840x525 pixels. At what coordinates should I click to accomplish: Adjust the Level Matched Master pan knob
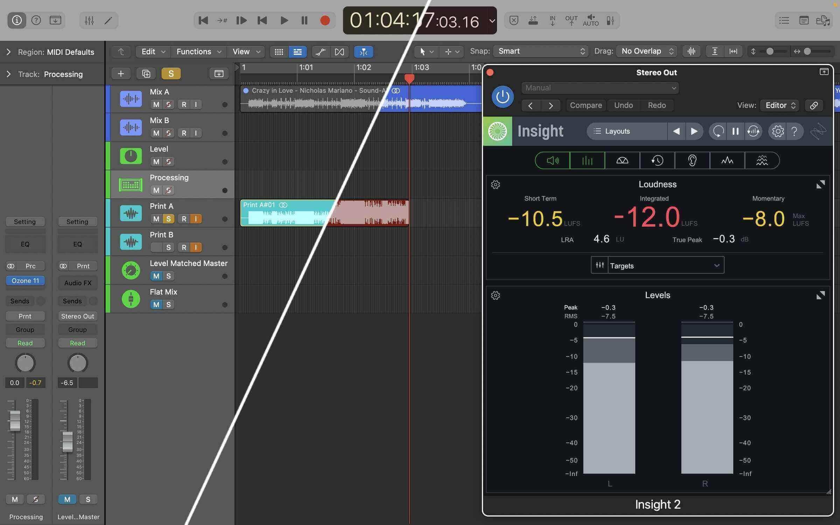pos(77,363)
